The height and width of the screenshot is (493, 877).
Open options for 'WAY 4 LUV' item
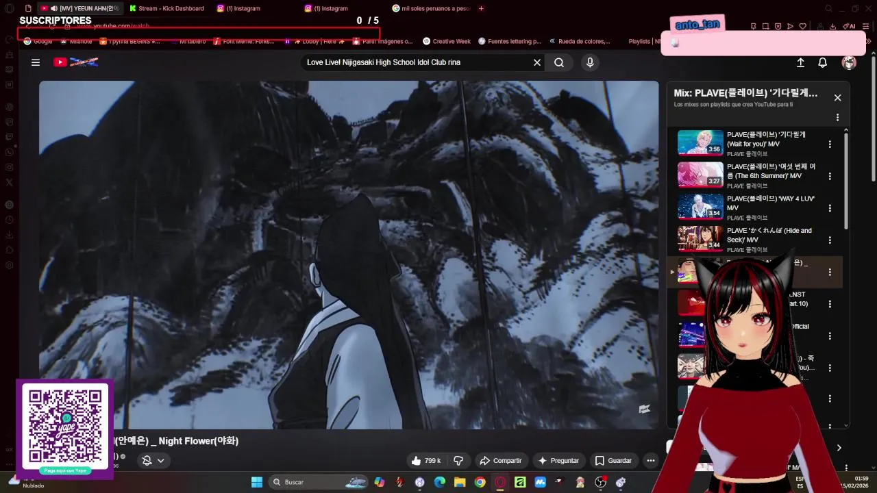click(x=830, y=208)
